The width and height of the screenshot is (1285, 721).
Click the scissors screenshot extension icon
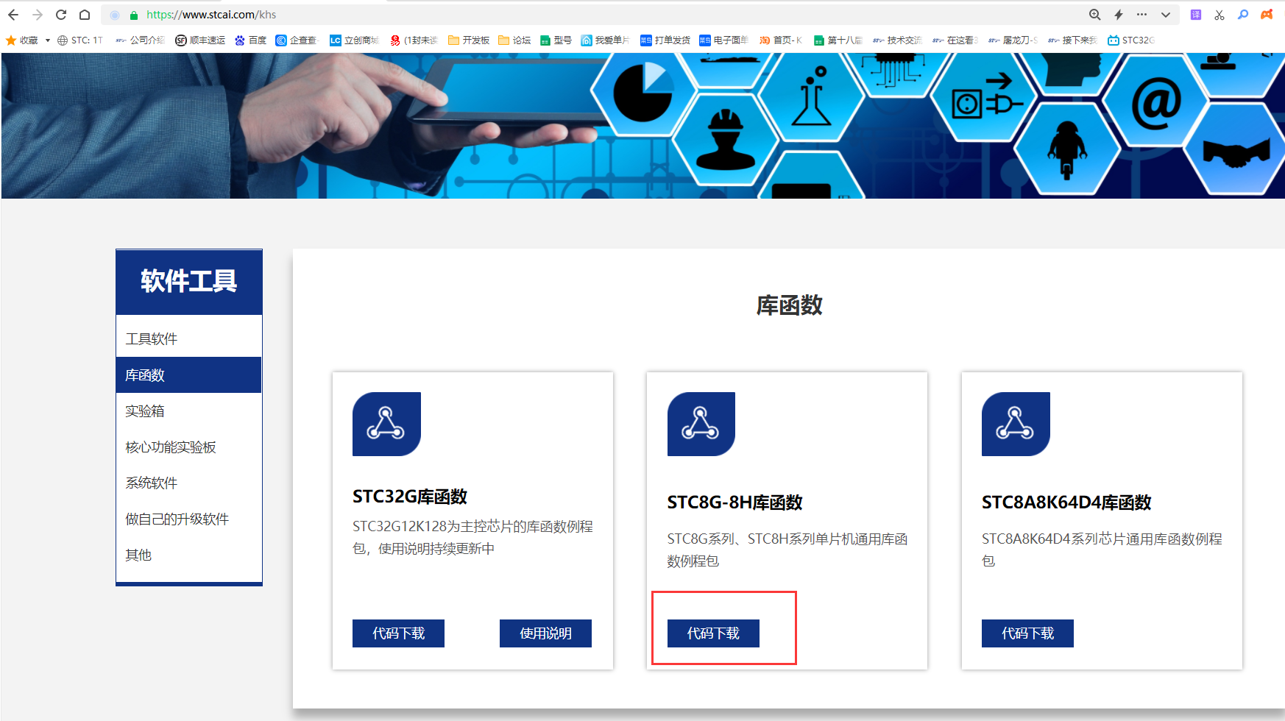(x=1219, y=15)
